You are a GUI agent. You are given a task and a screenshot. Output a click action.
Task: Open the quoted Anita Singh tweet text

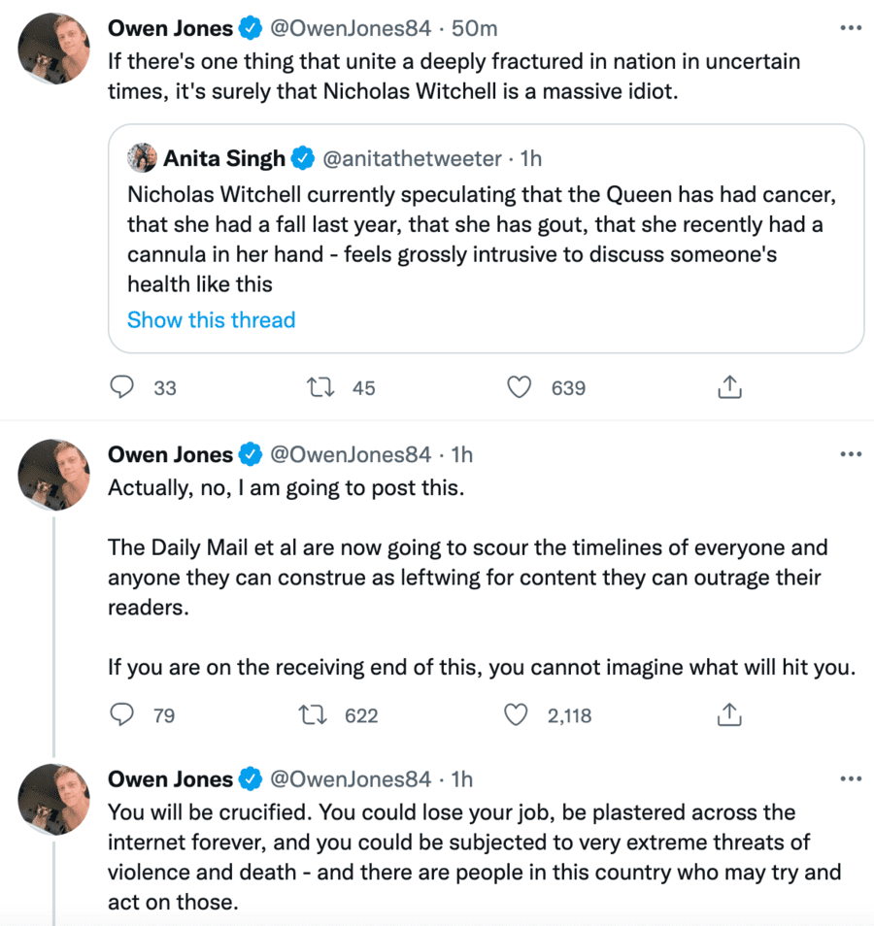pos(481,239)
